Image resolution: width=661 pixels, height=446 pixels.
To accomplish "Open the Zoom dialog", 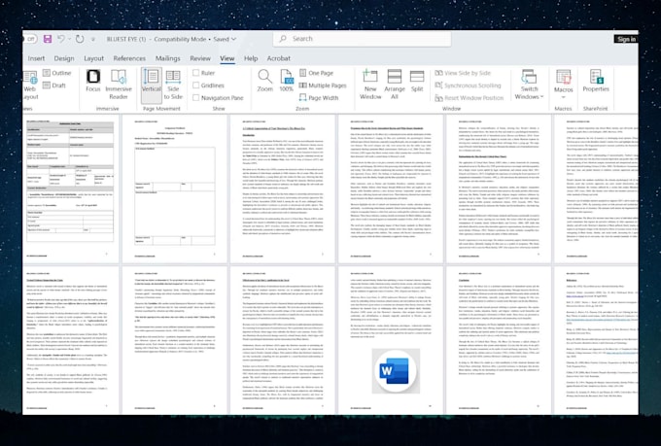I will point(265,81).
